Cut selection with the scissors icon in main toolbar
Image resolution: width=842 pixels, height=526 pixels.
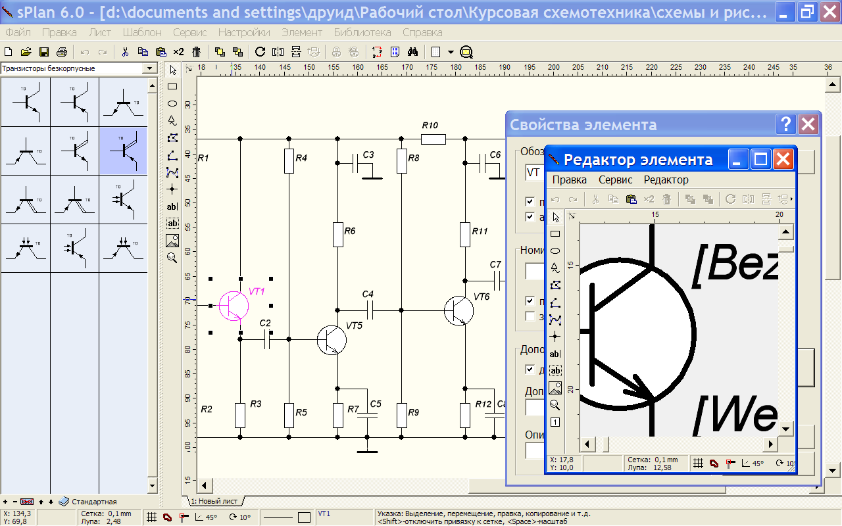125,52
